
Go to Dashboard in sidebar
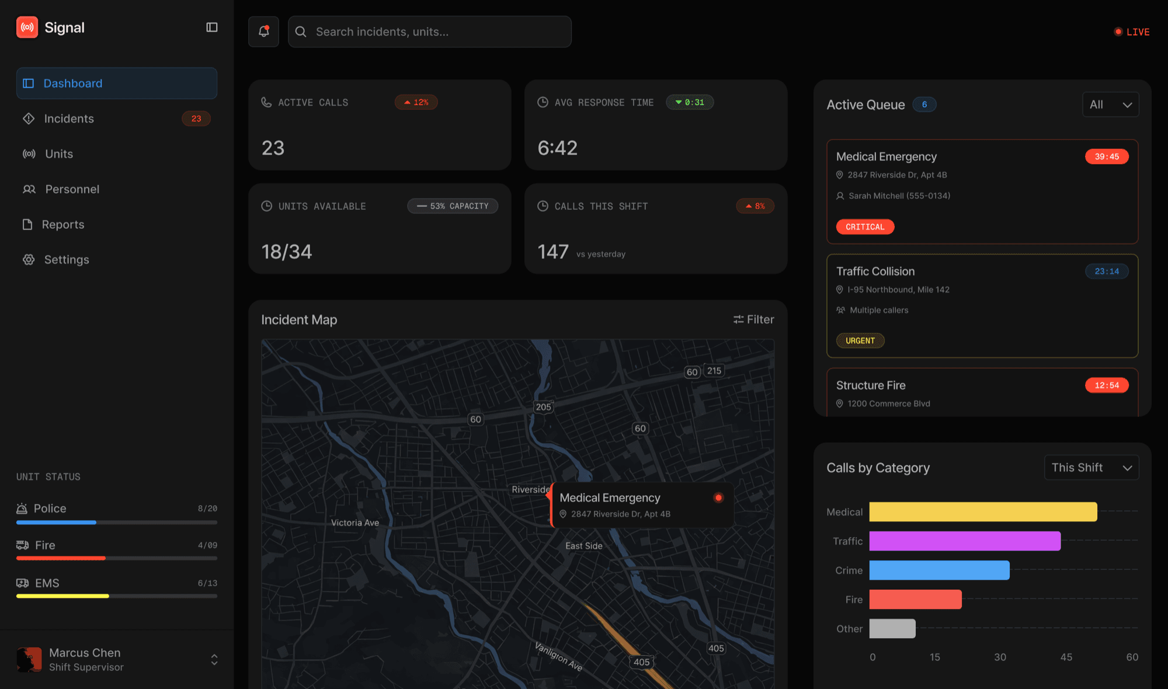click(x=117, y=83)
